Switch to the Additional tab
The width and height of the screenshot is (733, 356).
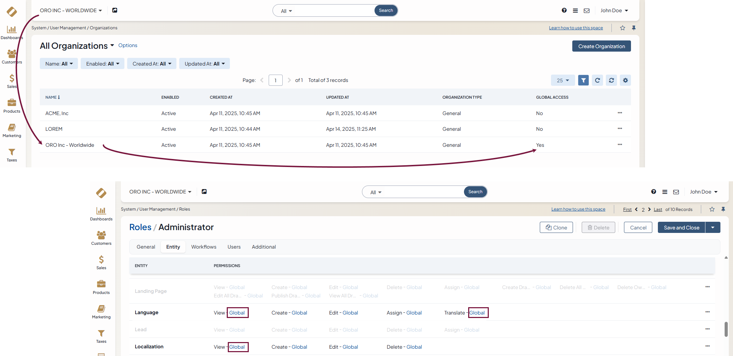point(263,247)
